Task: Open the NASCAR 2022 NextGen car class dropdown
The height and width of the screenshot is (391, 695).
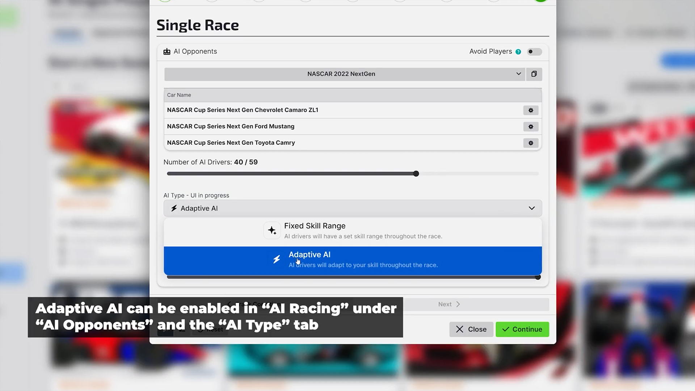Action: click(341, 74)
